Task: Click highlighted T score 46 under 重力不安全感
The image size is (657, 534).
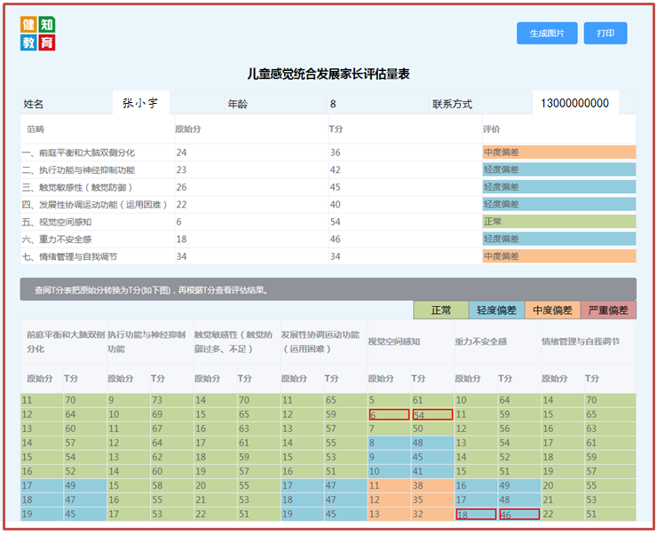Action: [519, 514]
